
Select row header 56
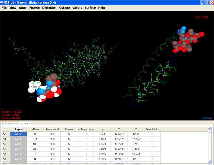click(6, 149)
